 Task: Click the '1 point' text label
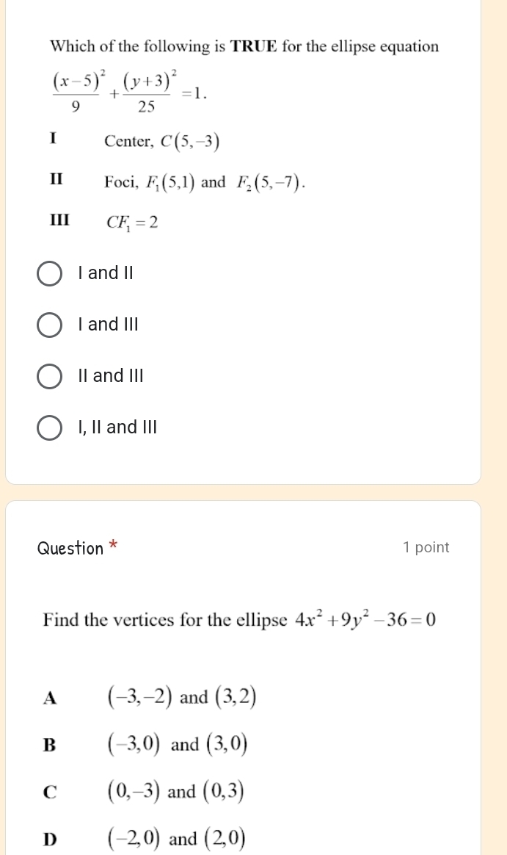(426, 547)
